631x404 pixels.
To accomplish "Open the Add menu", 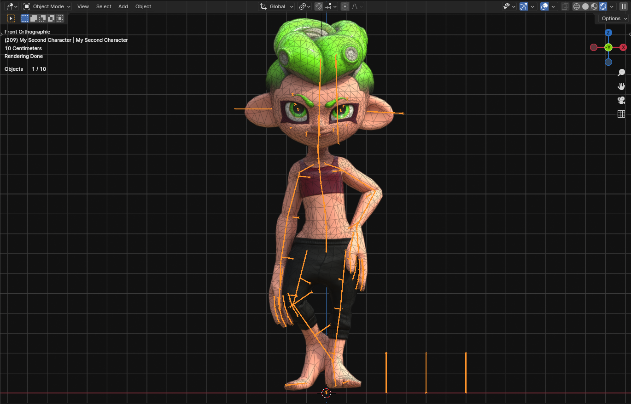I will pyautogui.click(x=123, y=6).
